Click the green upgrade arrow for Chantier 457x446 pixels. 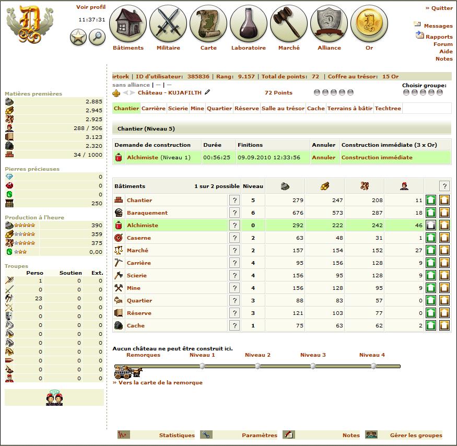[431, 200]
